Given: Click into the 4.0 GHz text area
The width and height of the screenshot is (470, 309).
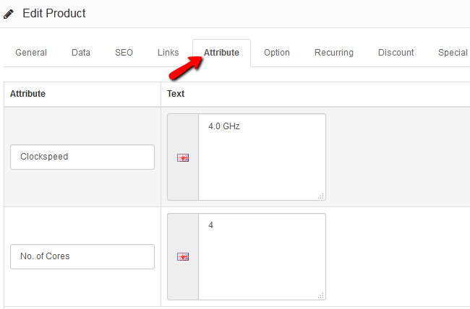Looking at the screenshot, I should (262, 157).
